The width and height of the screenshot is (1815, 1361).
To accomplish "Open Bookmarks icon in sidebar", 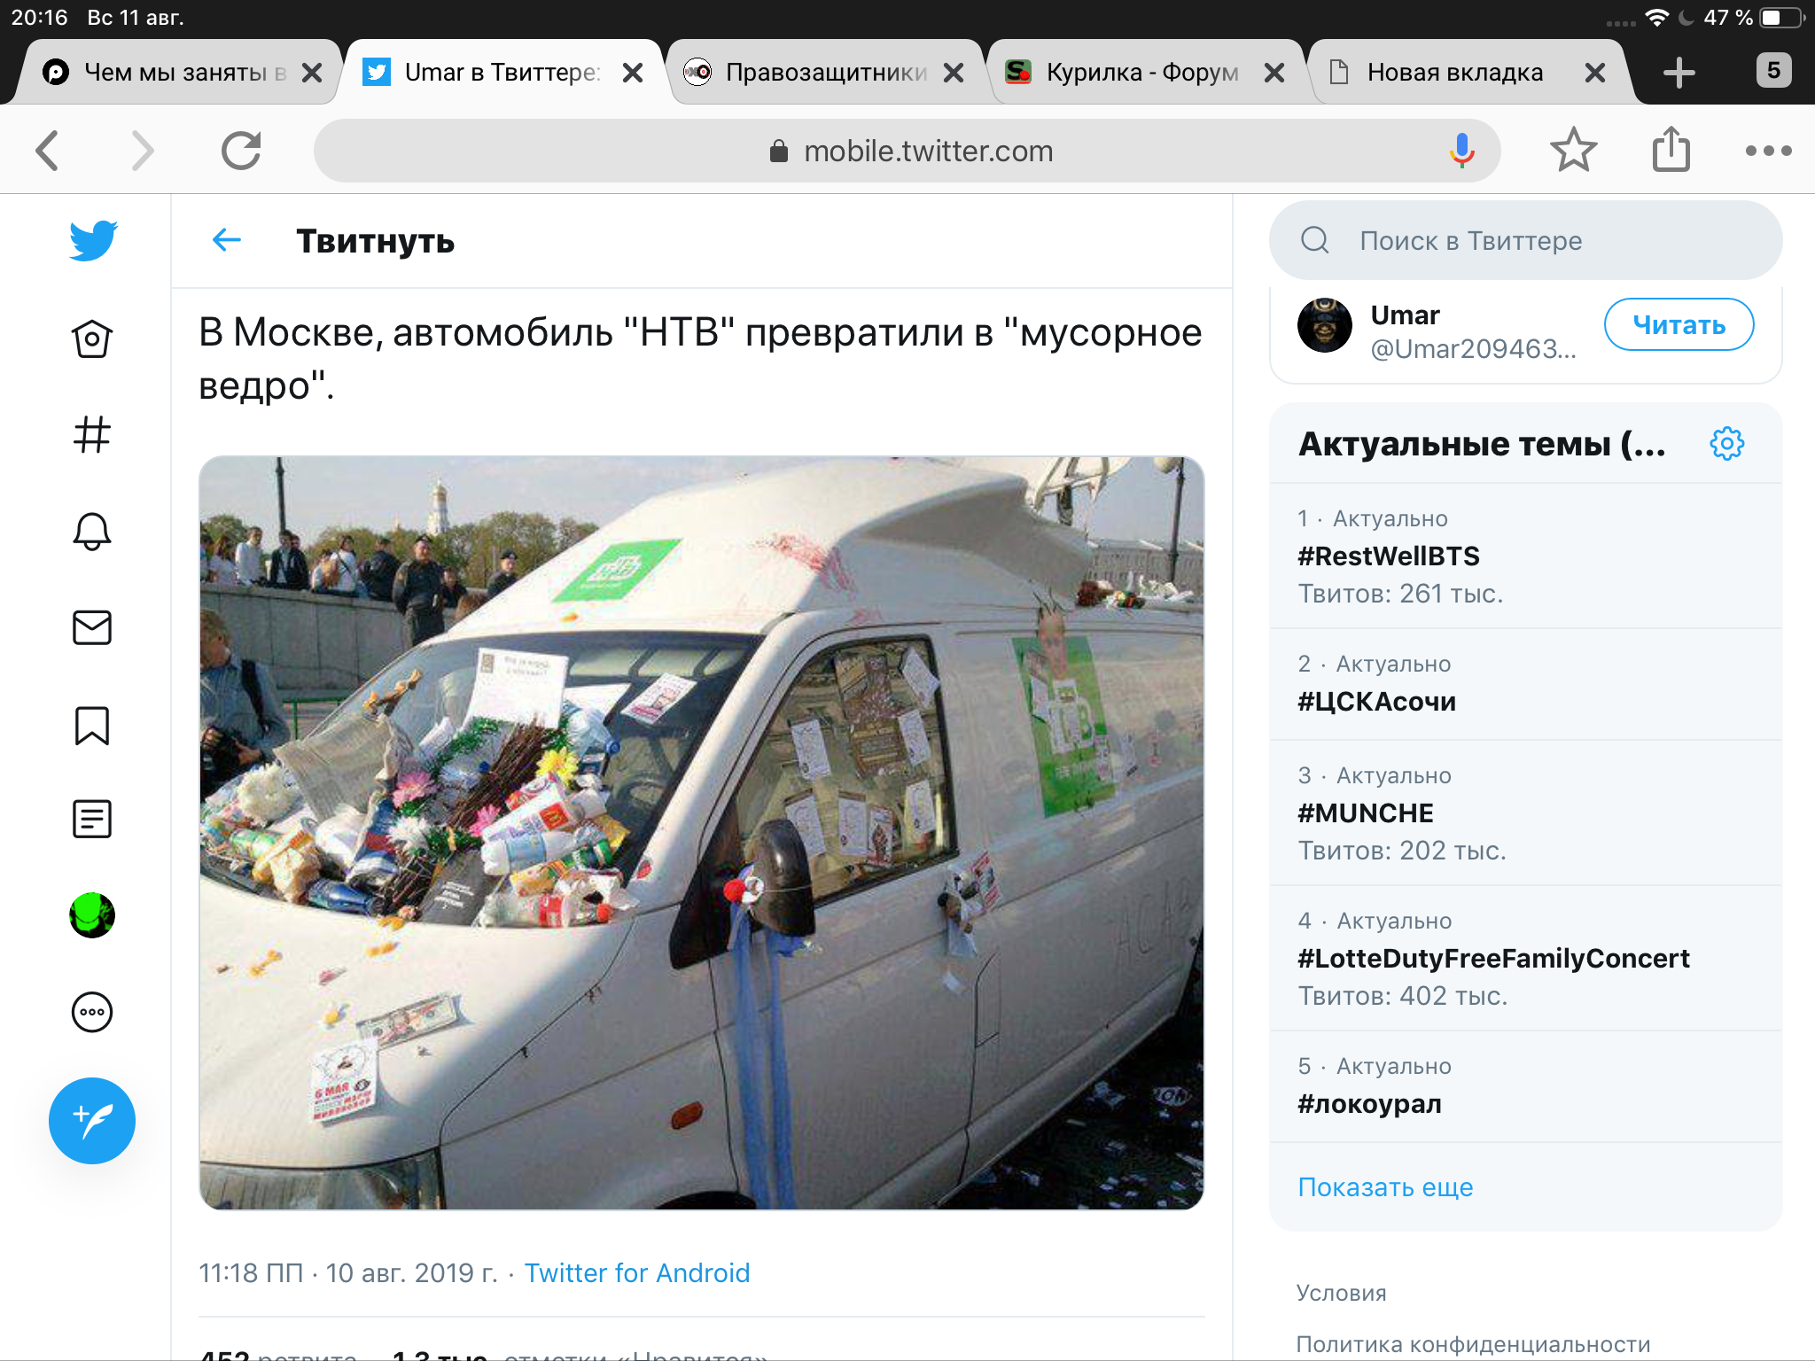I will click(92, 725).
